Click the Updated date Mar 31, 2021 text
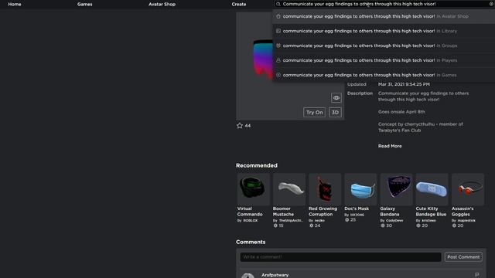495x278 pixels. click(x=404, y=84)
